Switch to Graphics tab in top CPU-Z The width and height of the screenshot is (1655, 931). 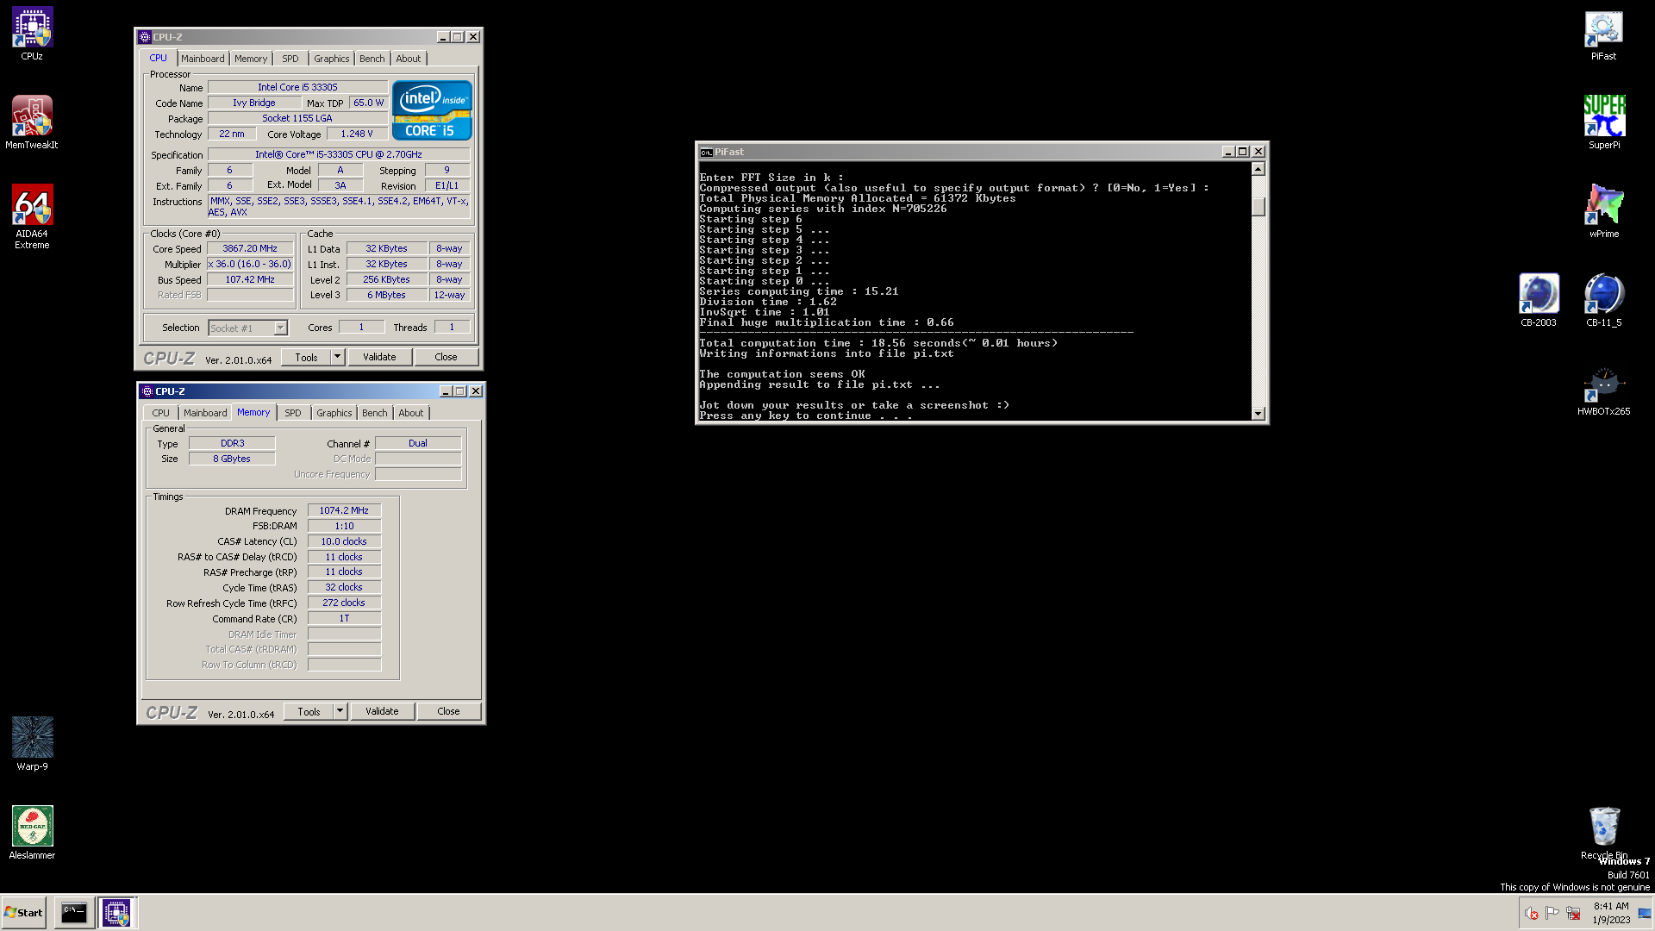pos(332,59)
